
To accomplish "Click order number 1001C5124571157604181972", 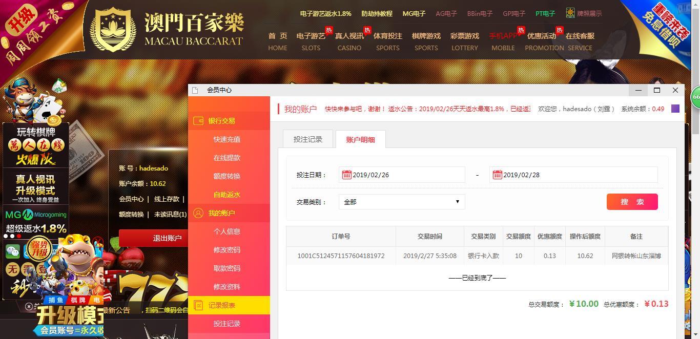I will pyautogui.click(x=341, y=256).
